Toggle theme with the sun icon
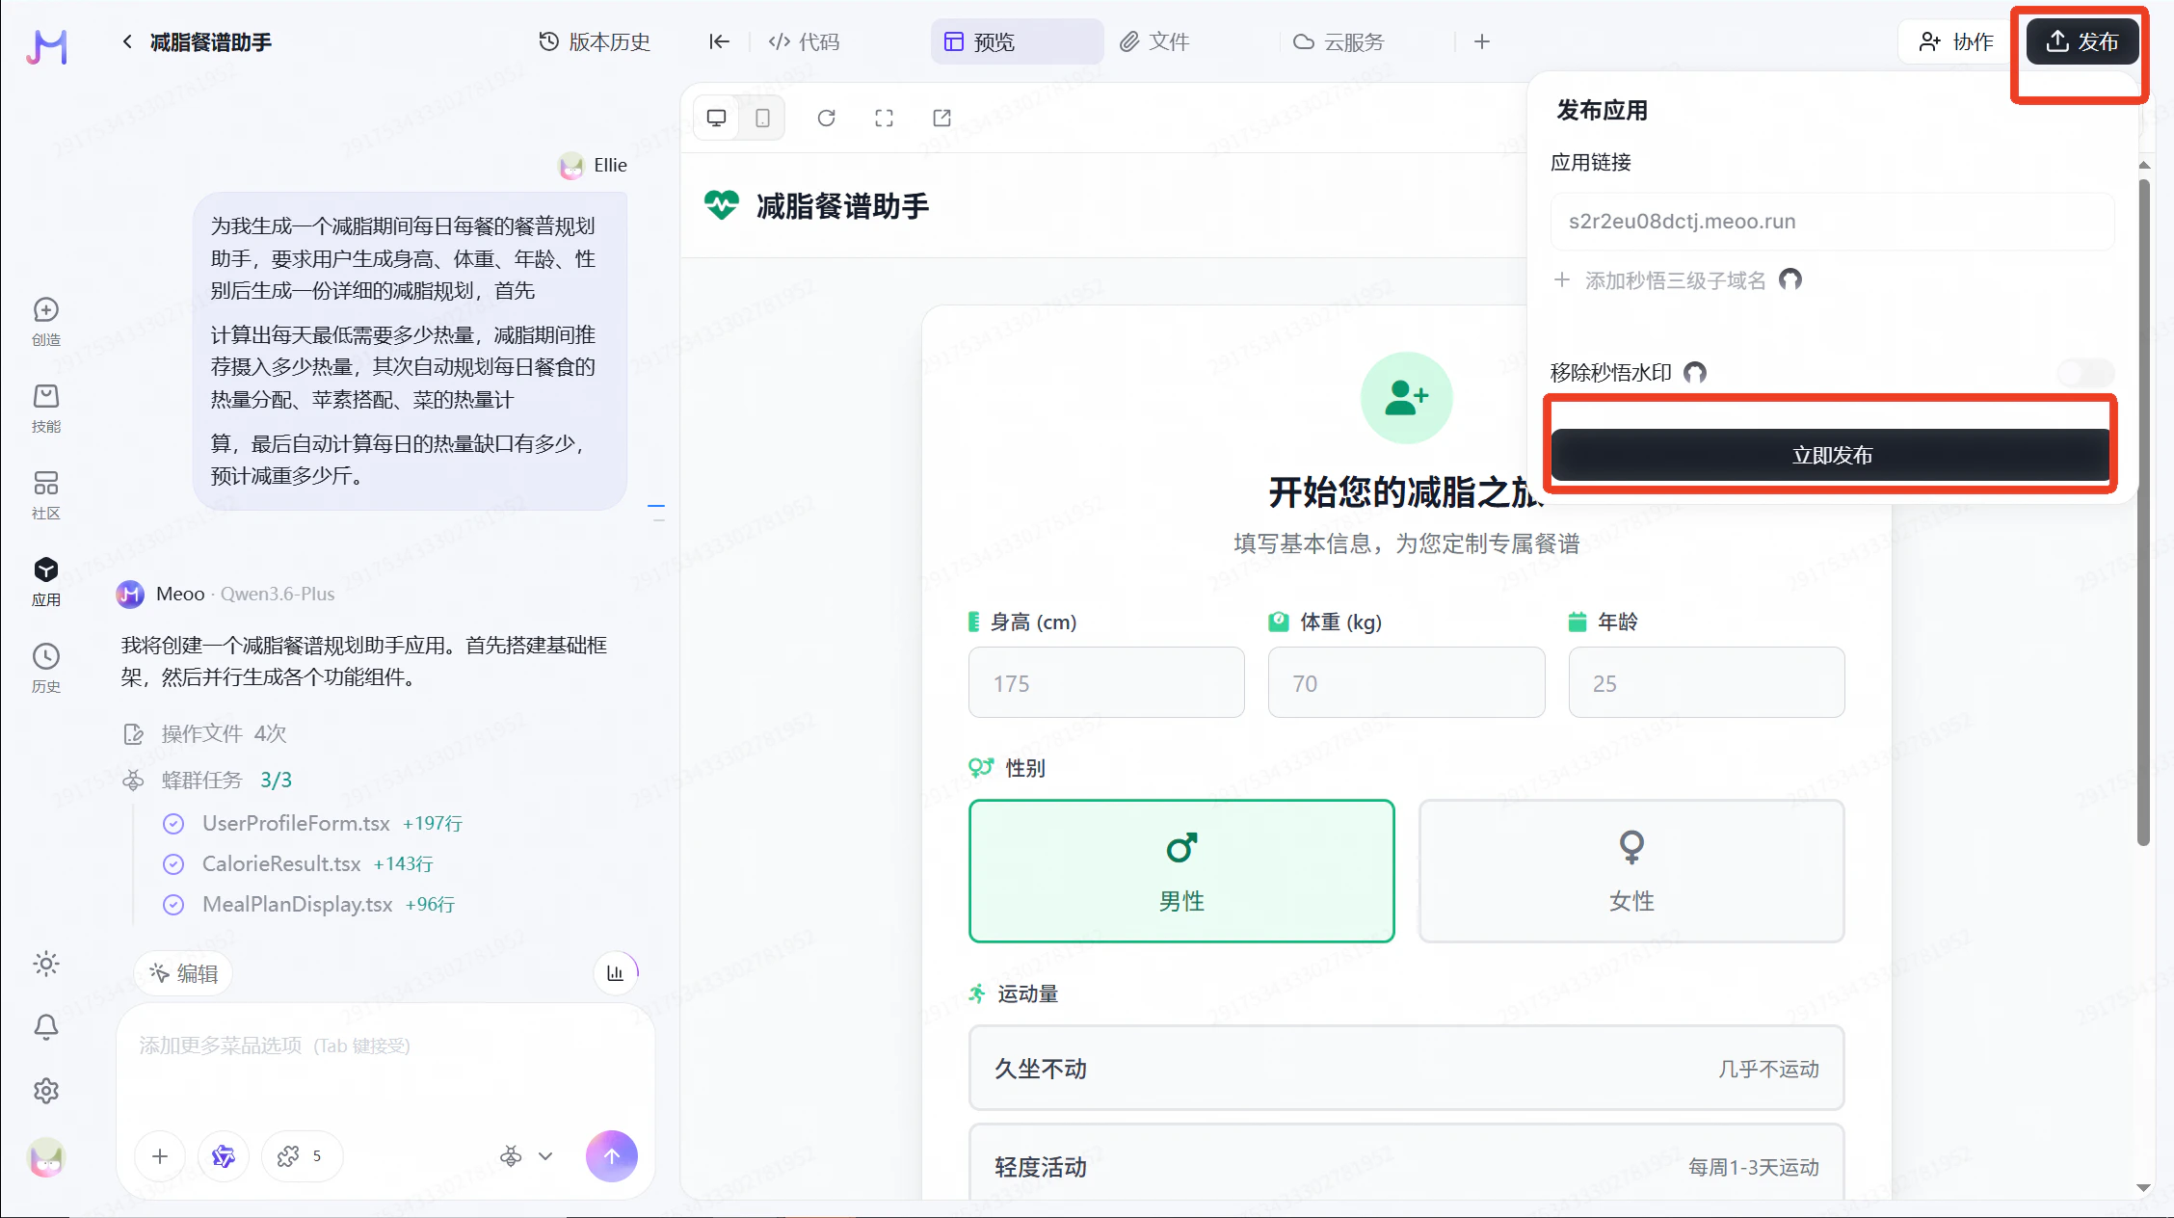This screenshot has width=2174, height=1218. 45,964
